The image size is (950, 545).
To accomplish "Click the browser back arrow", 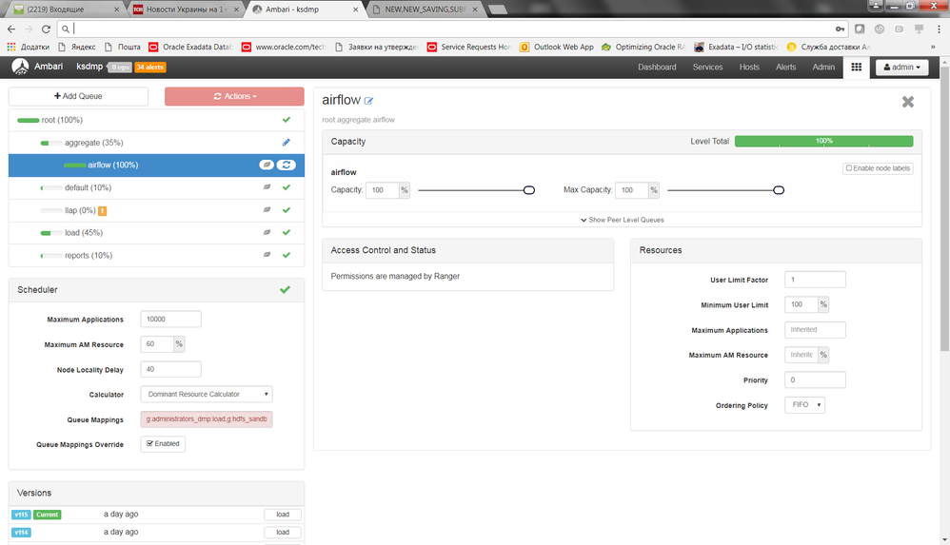I will click(11, 29).
